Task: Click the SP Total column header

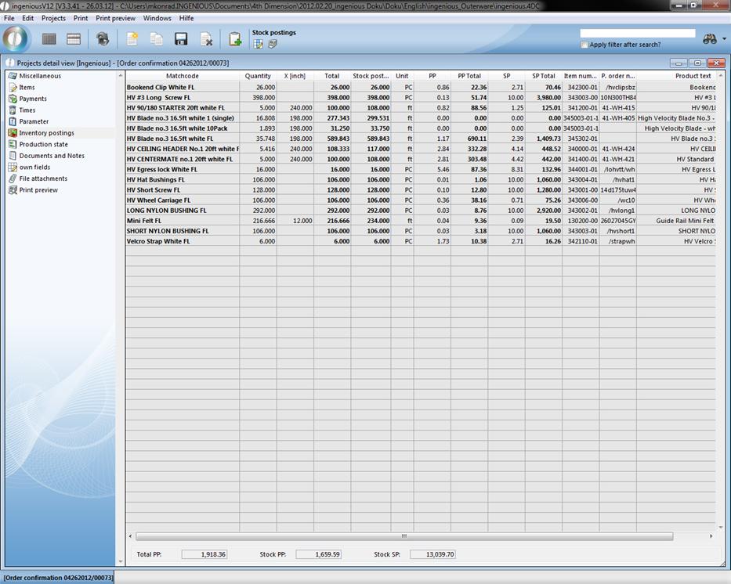Action: 543,76
